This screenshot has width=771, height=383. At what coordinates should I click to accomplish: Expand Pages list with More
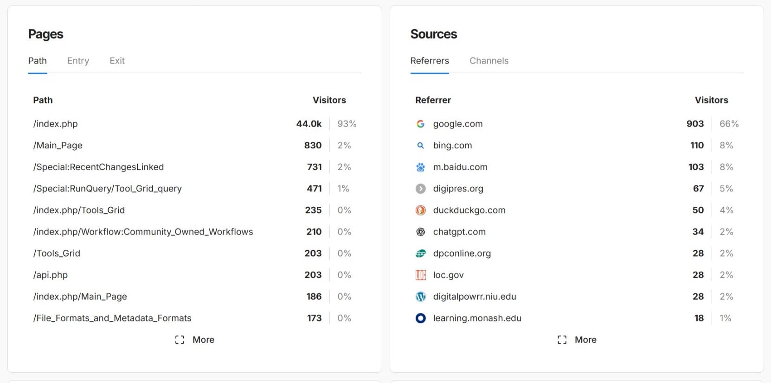click(x=195, y=340)
